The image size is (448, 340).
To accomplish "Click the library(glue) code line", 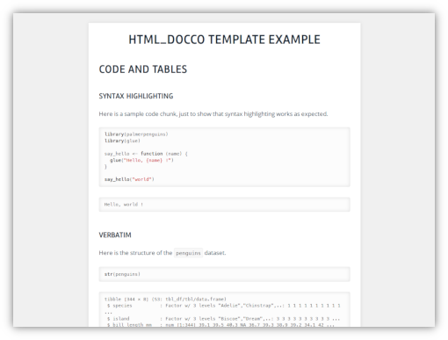I will (122, 141).
